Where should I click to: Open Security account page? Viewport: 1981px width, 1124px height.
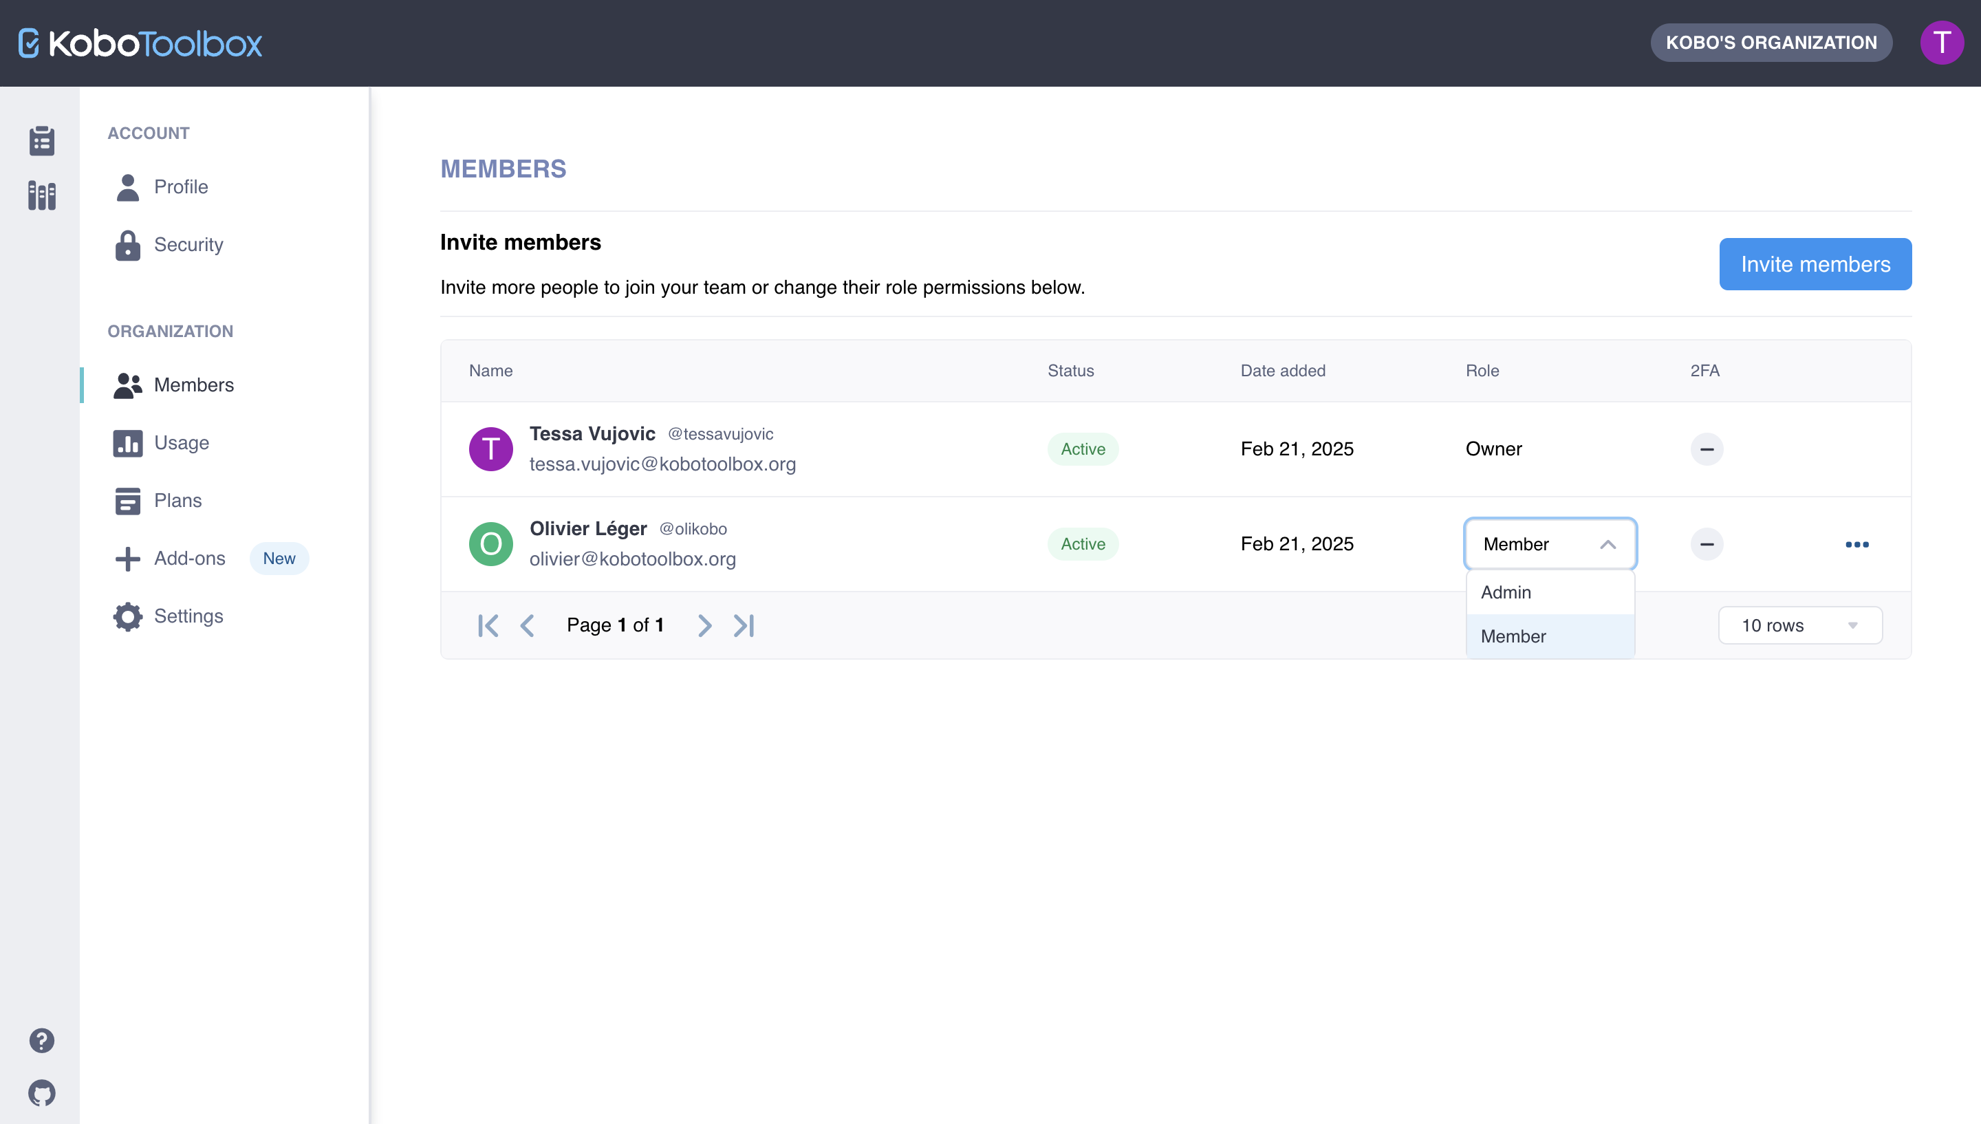click(x=188, y=245)
